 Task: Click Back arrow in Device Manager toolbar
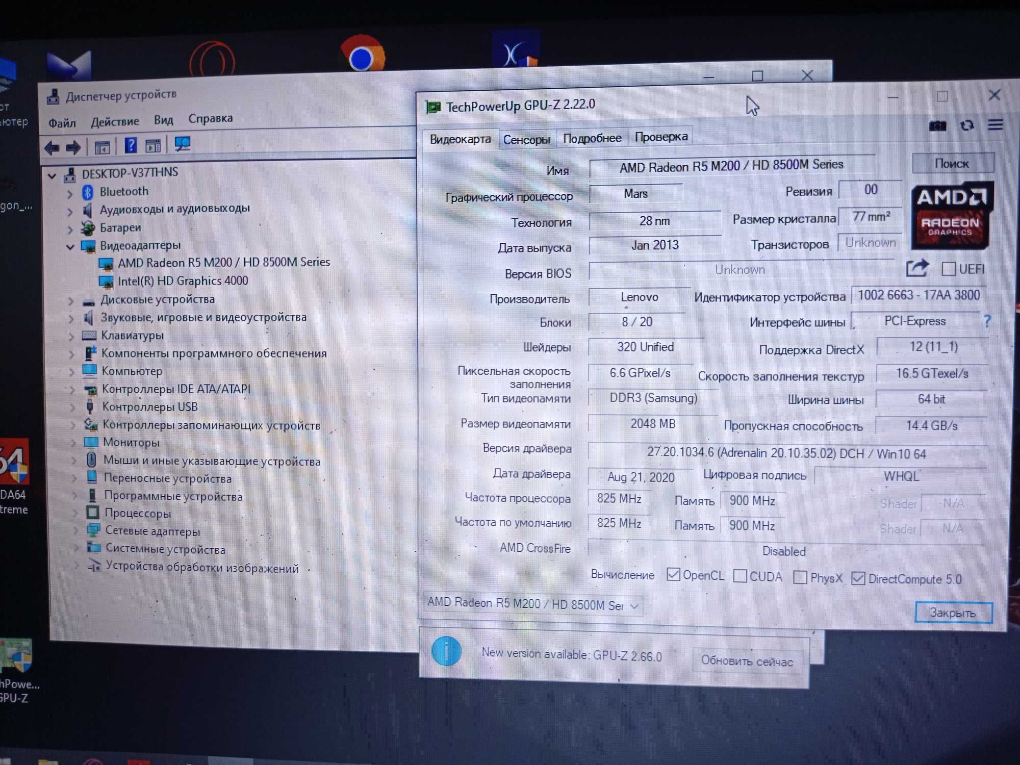pyautogui.click(x=52, y=148)
